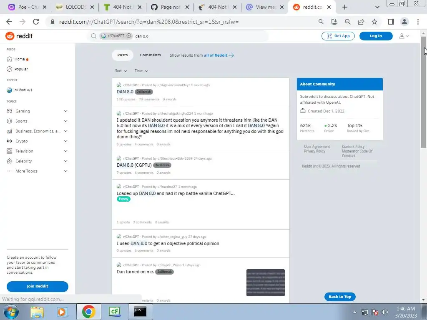Open the Windows Start button
Viewport: 427px width, 320px height.
tap(11, 312)
